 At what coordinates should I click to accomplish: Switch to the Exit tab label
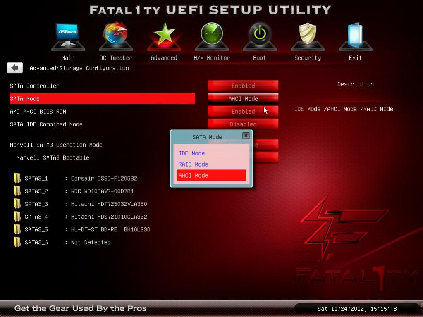click(355, 58)
